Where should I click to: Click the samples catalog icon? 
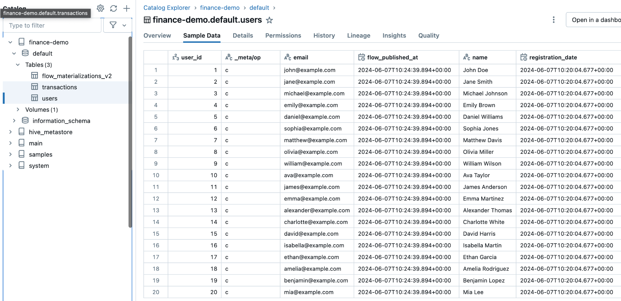pyautogui.click(x=22, y=154)
